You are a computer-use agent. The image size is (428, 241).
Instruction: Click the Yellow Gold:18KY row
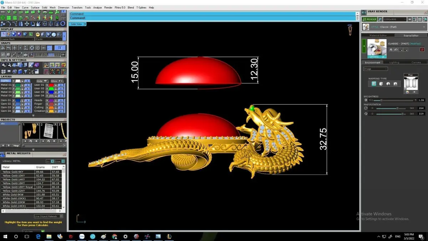[32, 183]
